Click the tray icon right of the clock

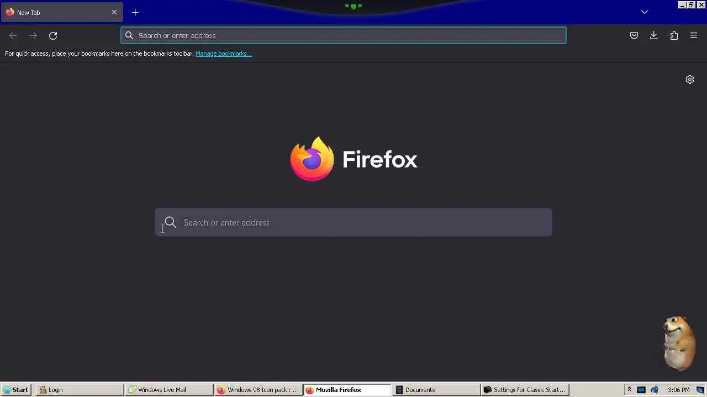click(x=700, y=390)
